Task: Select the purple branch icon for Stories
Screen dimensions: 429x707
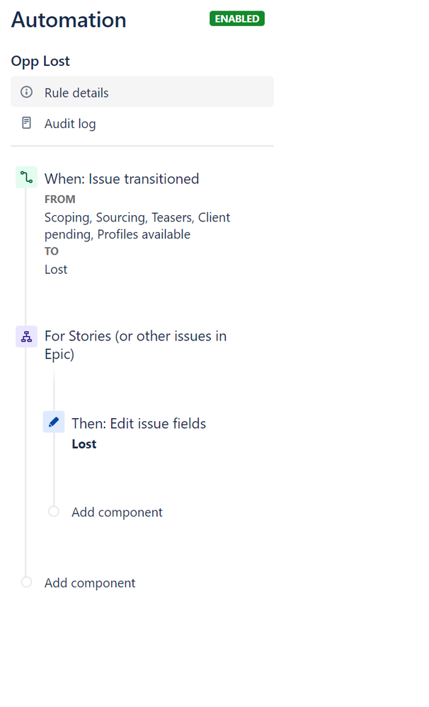Action: (x=27, y=337)
